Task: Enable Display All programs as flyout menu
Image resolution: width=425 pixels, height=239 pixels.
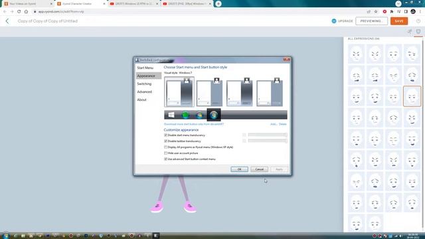Action: tap(165, 147)
